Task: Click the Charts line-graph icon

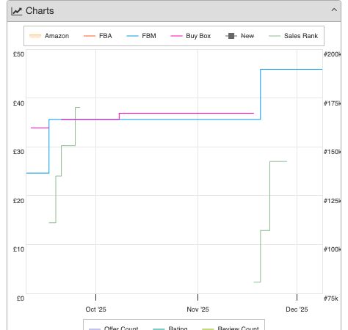Action: coord(17,11)
